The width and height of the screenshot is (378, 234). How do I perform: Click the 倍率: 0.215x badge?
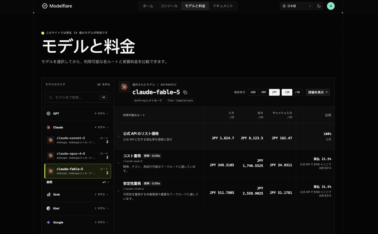coord(152,156)
